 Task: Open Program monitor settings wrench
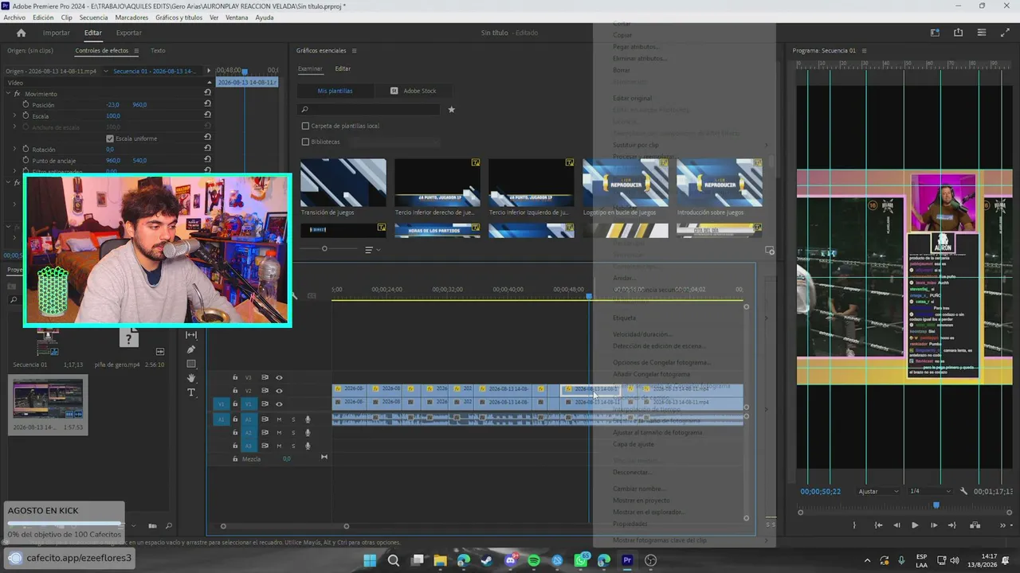tap(963, 491)
